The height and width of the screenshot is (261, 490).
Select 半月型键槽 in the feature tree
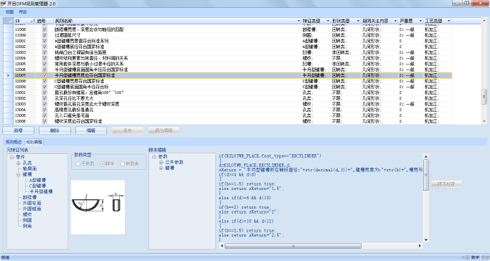click(x=41, y=191)
